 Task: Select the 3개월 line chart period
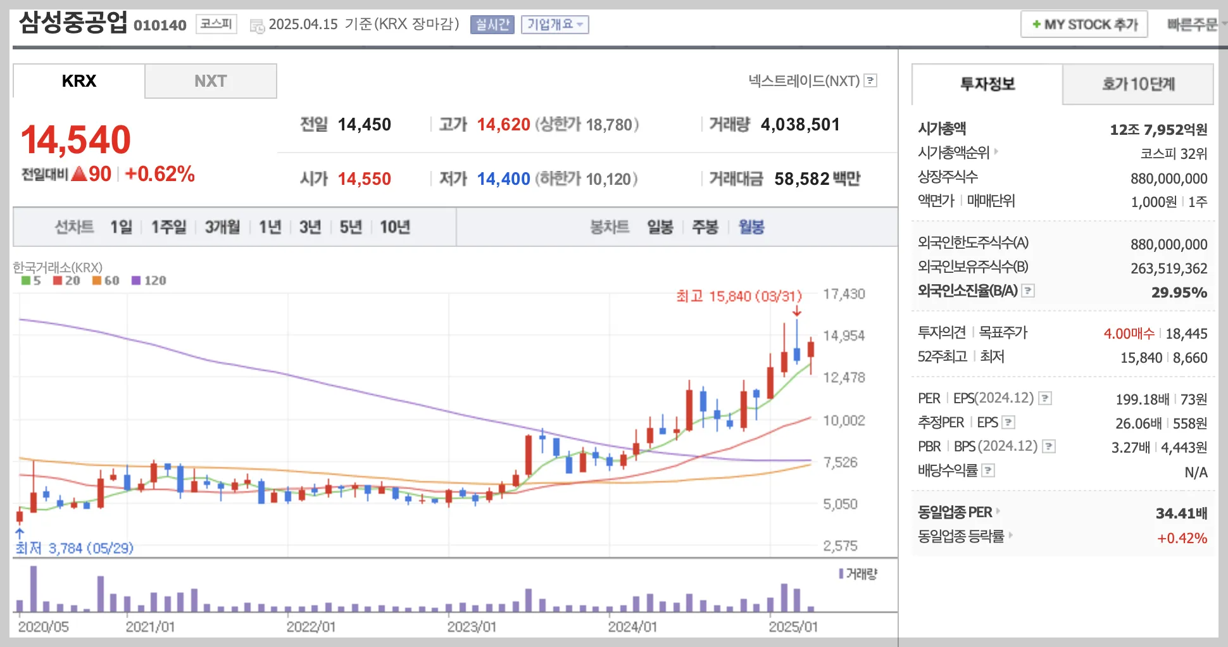[222, 227]
